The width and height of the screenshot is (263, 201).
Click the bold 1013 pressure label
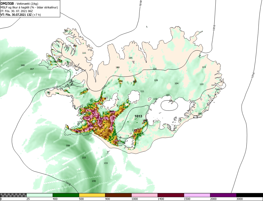138,116
